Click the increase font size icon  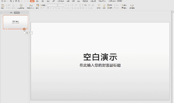click(x=66, y=5)
